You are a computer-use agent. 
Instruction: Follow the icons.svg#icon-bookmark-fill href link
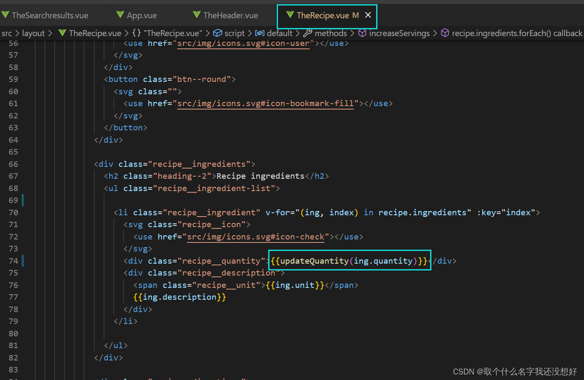(x=265, y=103)
